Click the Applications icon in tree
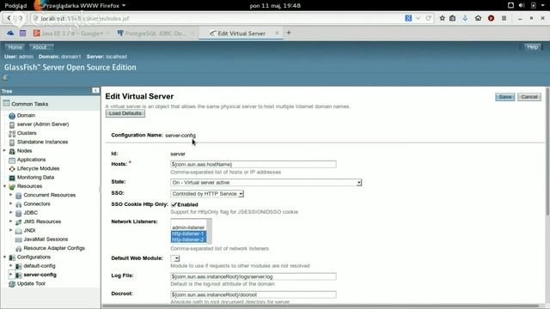This screenshot has height=309, width=550. point(12,161)
